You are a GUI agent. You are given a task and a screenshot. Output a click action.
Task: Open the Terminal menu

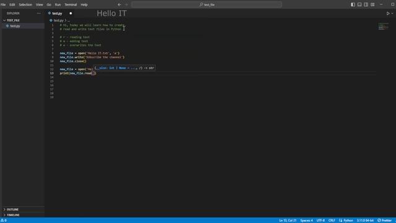[71, 4]
